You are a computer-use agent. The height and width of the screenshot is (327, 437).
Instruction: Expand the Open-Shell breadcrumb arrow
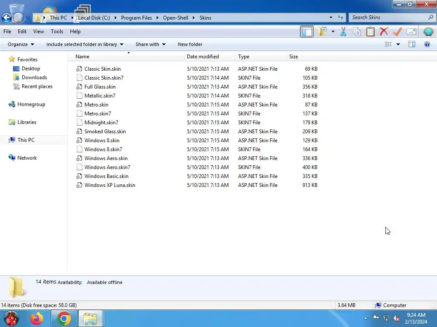194,18
